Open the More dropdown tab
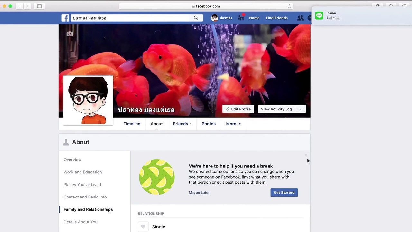Screen dimensions: 412x232 click(233, 124)
